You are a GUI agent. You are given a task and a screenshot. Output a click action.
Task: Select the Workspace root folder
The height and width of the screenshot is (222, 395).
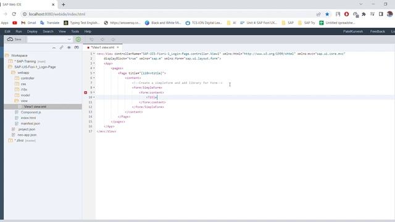[19, 55]
